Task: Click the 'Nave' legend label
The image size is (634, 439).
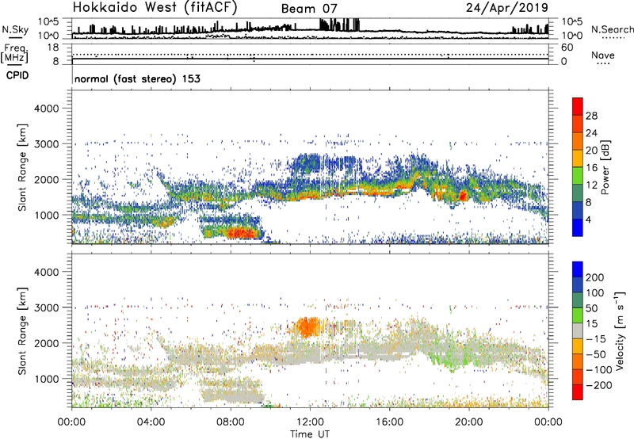Action: [602, 55]
